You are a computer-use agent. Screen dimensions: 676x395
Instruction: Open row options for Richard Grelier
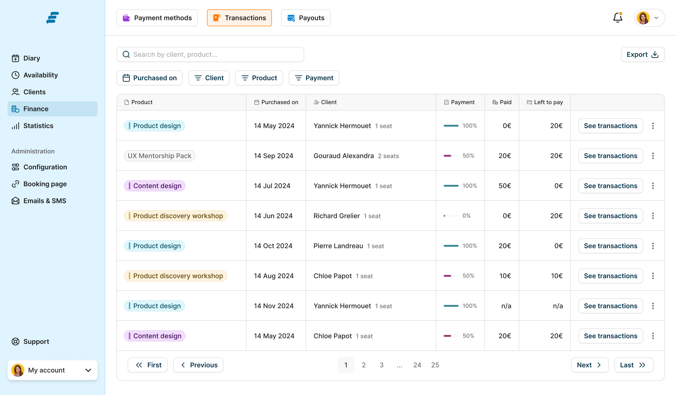(x=653, y=216)
